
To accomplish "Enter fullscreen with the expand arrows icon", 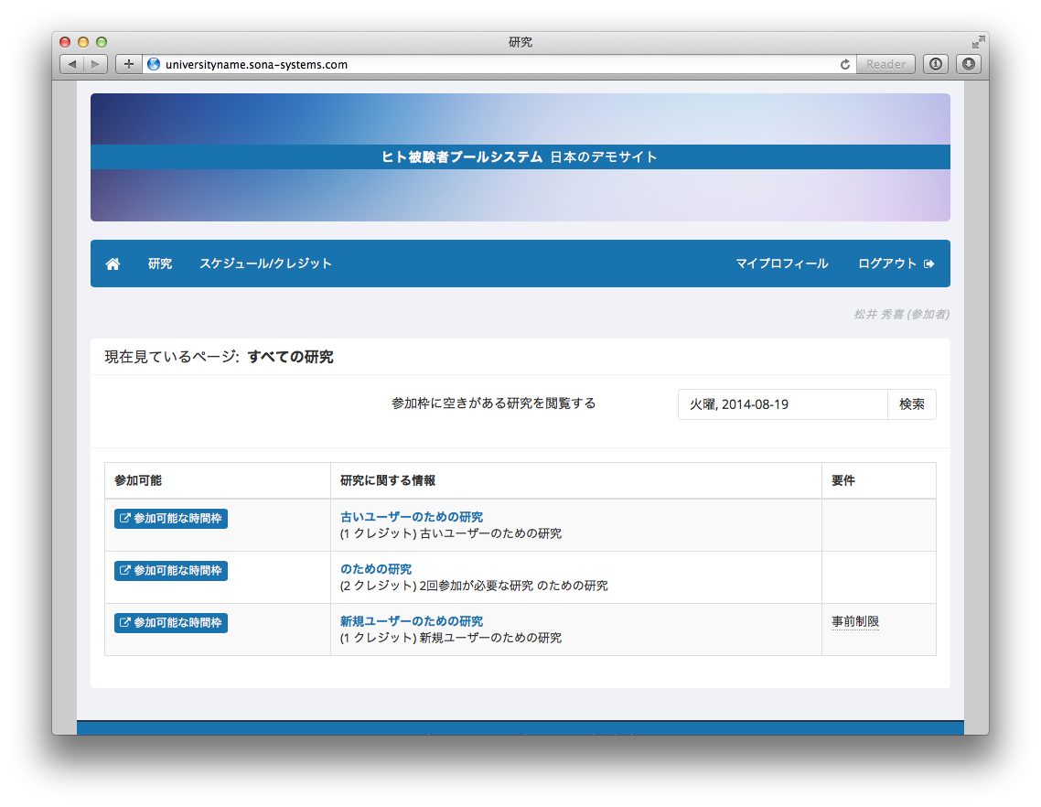I will pyautogui.click(x=978, y=42).
